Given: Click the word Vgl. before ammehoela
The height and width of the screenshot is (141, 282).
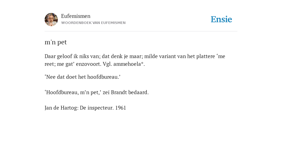Looking at the screenshot, I should point(107,64).
